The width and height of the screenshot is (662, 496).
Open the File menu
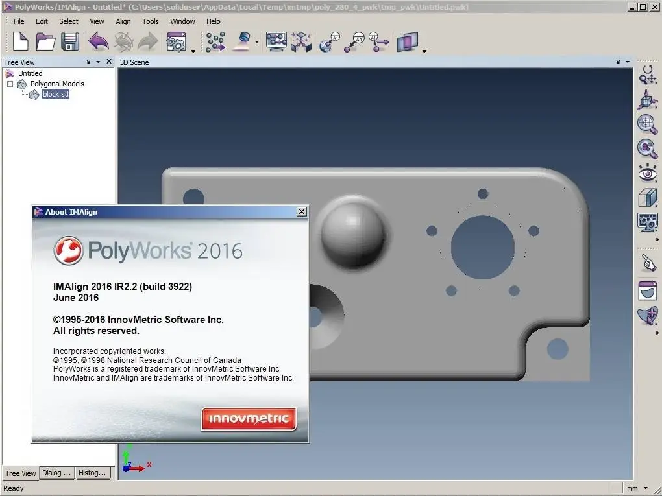tap(19, 21)
